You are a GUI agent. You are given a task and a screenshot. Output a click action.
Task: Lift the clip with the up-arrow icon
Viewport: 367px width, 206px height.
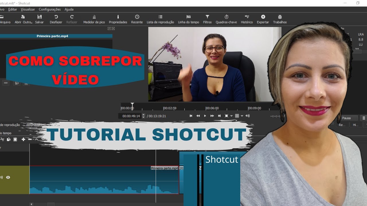click(36, 139)
